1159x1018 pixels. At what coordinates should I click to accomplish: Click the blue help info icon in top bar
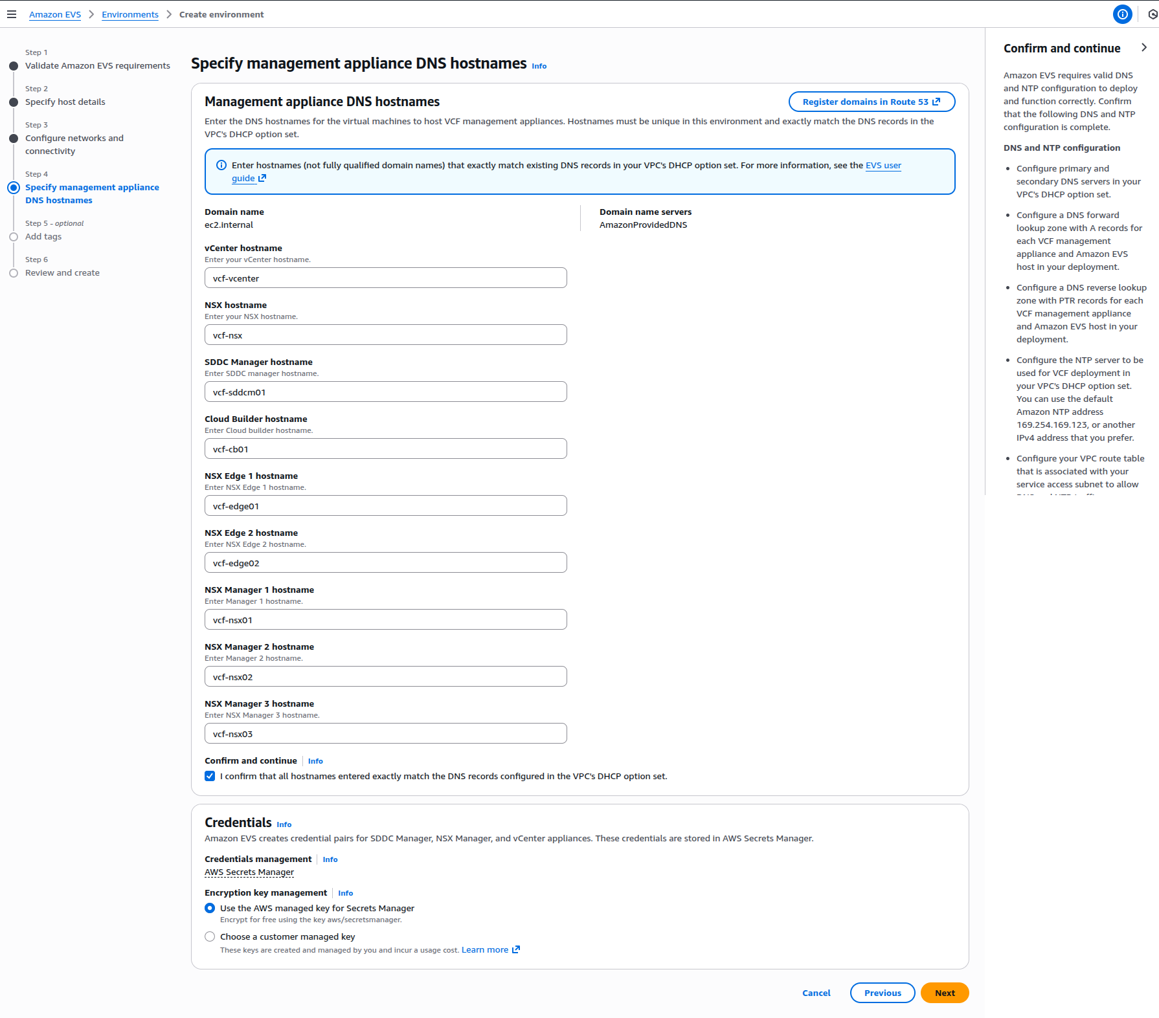click(1123, 14)
